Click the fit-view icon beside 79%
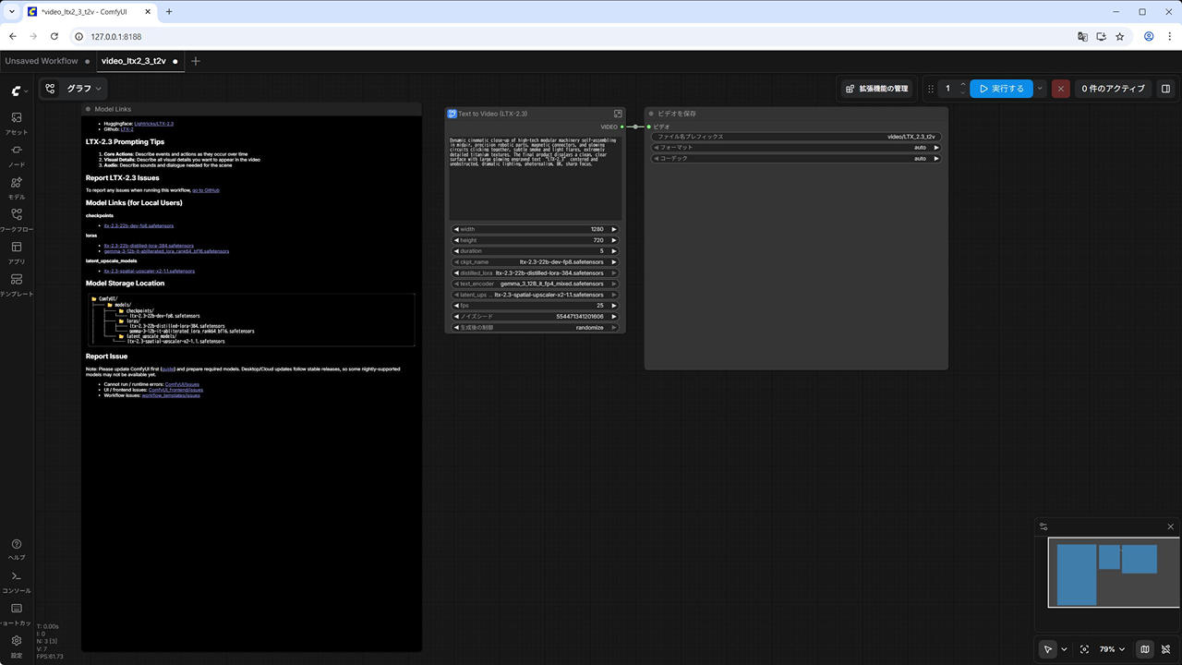The image size is (1182, 665). tap(1084, 649)
